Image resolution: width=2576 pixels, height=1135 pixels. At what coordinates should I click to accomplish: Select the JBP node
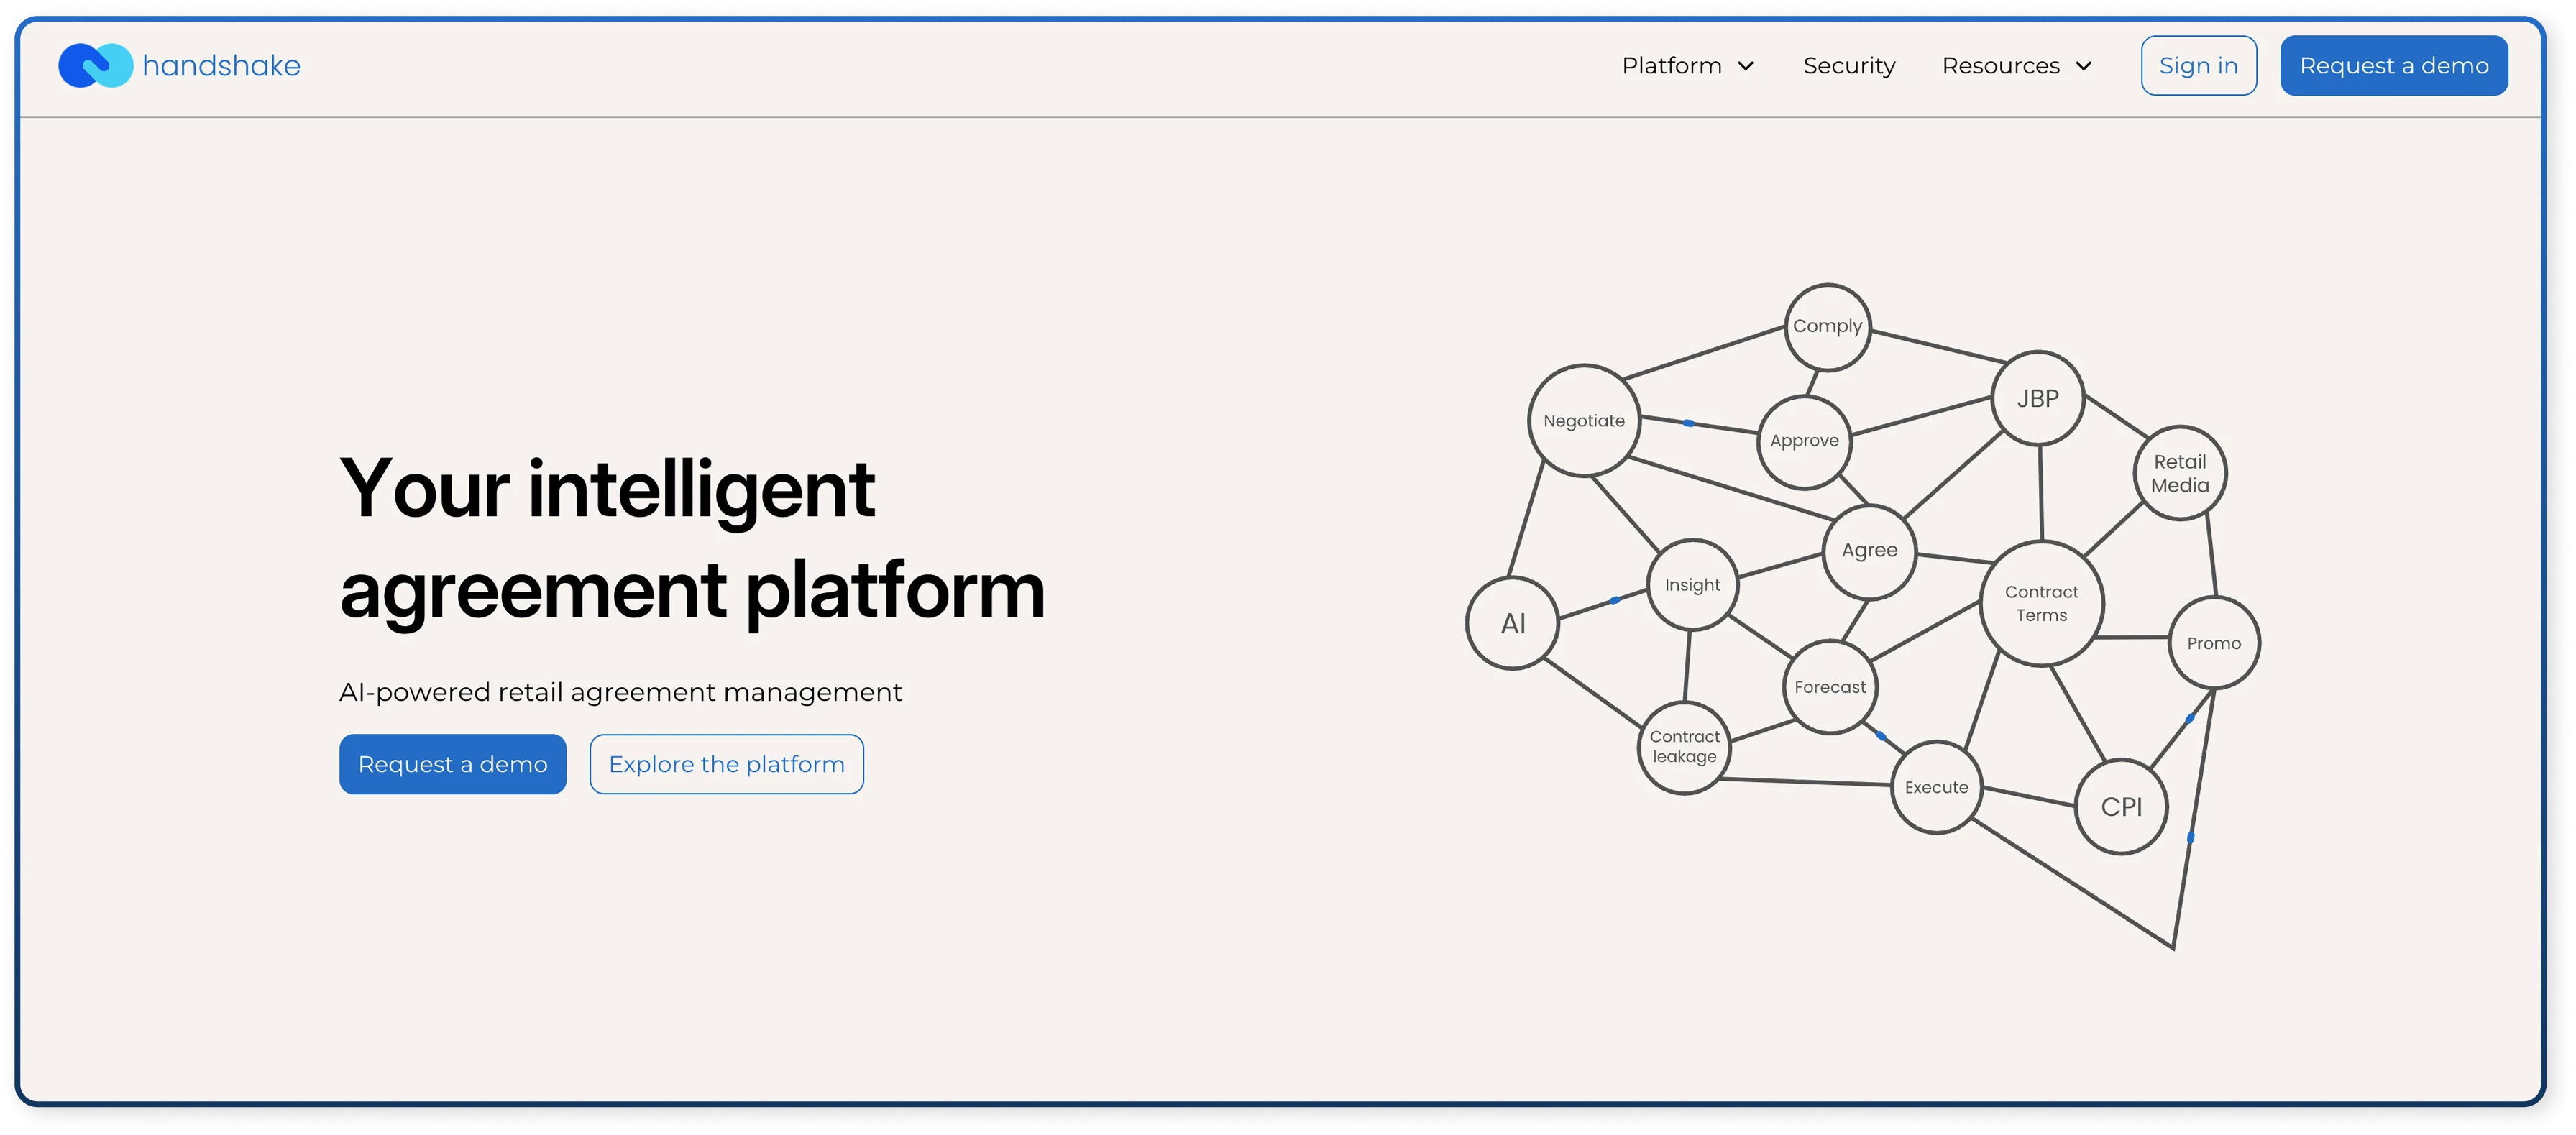[x=2037, y=398]
